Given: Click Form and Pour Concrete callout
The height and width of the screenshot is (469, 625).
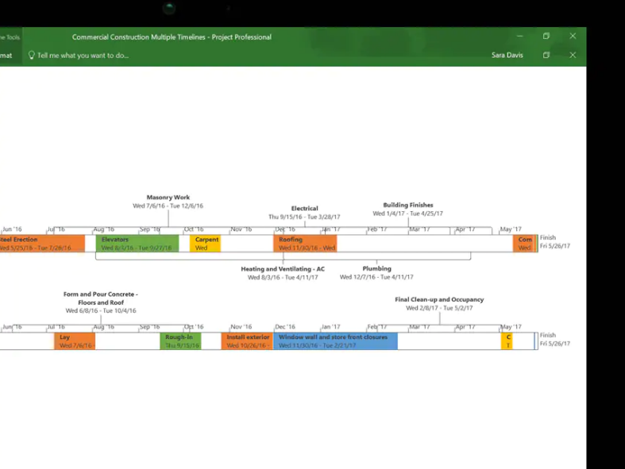Looking at the screenshot, I should tap(101, 298).
